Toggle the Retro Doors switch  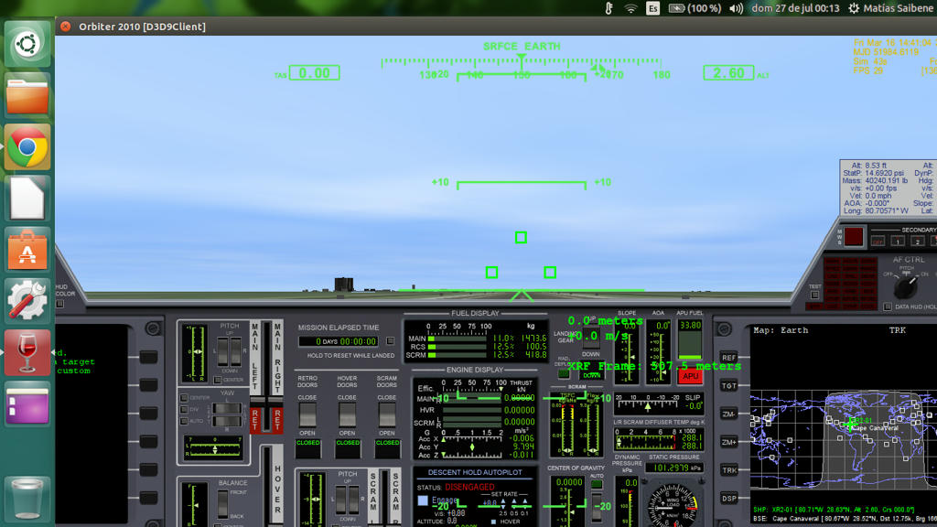coord(307,414)
